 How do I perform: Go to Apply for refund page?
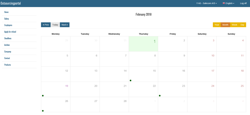10,32
